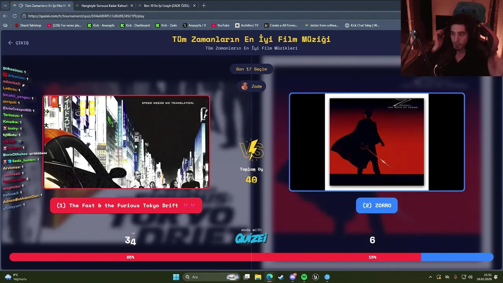This screenshot has width=503, height=283.
Task: Open YouTube bookmark
Action: click(220, 25)
